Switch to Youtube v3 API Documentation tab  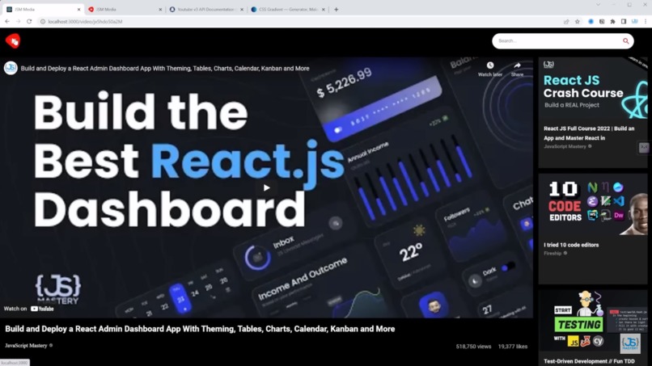click(205, 9)
